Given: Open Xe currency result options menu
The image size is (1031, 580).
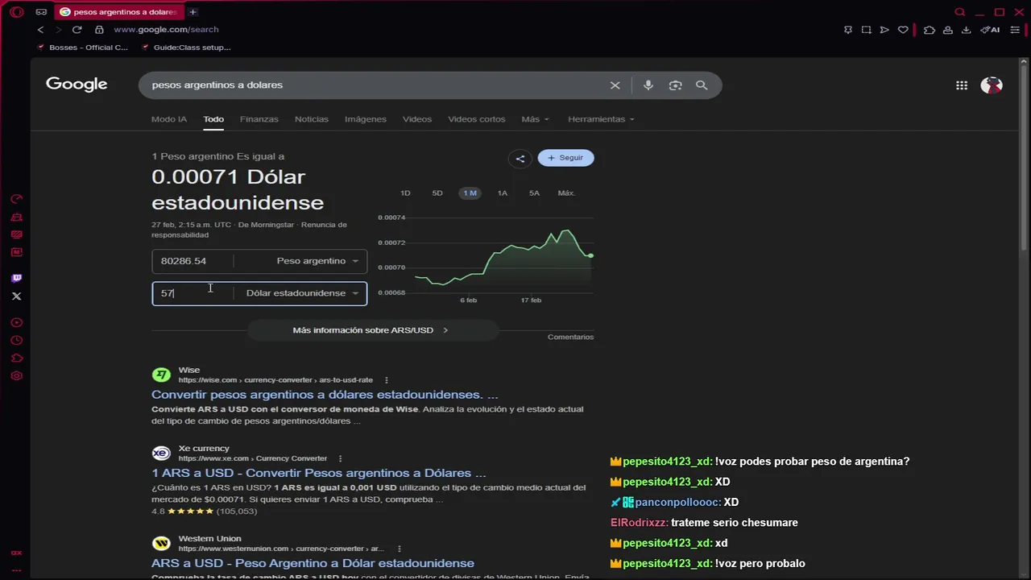Looking at the screenshot, I should pyautogui.click(x=341, y=458).
